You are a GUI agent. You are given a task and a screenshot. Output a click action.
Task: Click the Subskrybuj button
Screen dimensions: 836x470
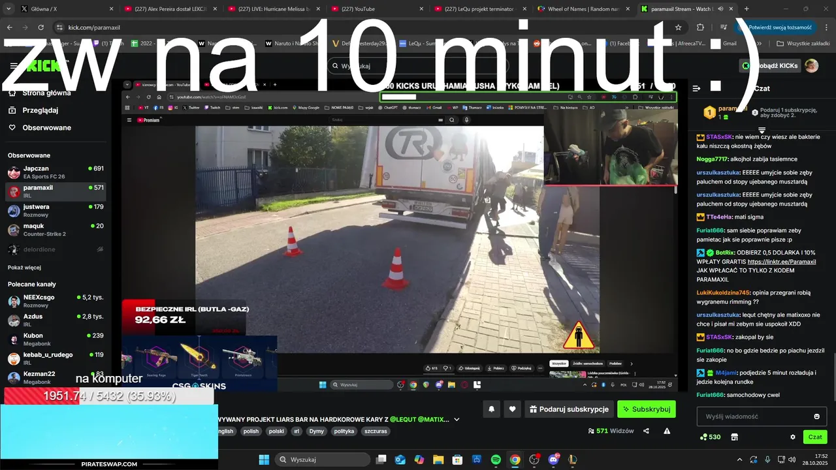[x=647, y=409]
